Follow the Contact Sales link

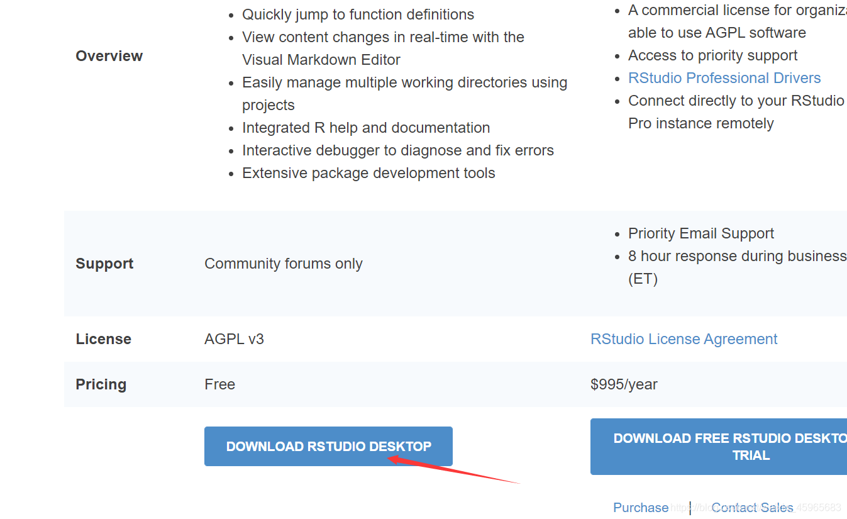pyautogui.click(x=752, y=508)
